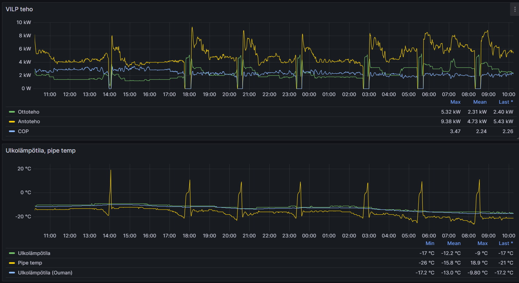Click the yellow Pipe temp color swatch
519x283 pixels.
click(x=12, y=263)
